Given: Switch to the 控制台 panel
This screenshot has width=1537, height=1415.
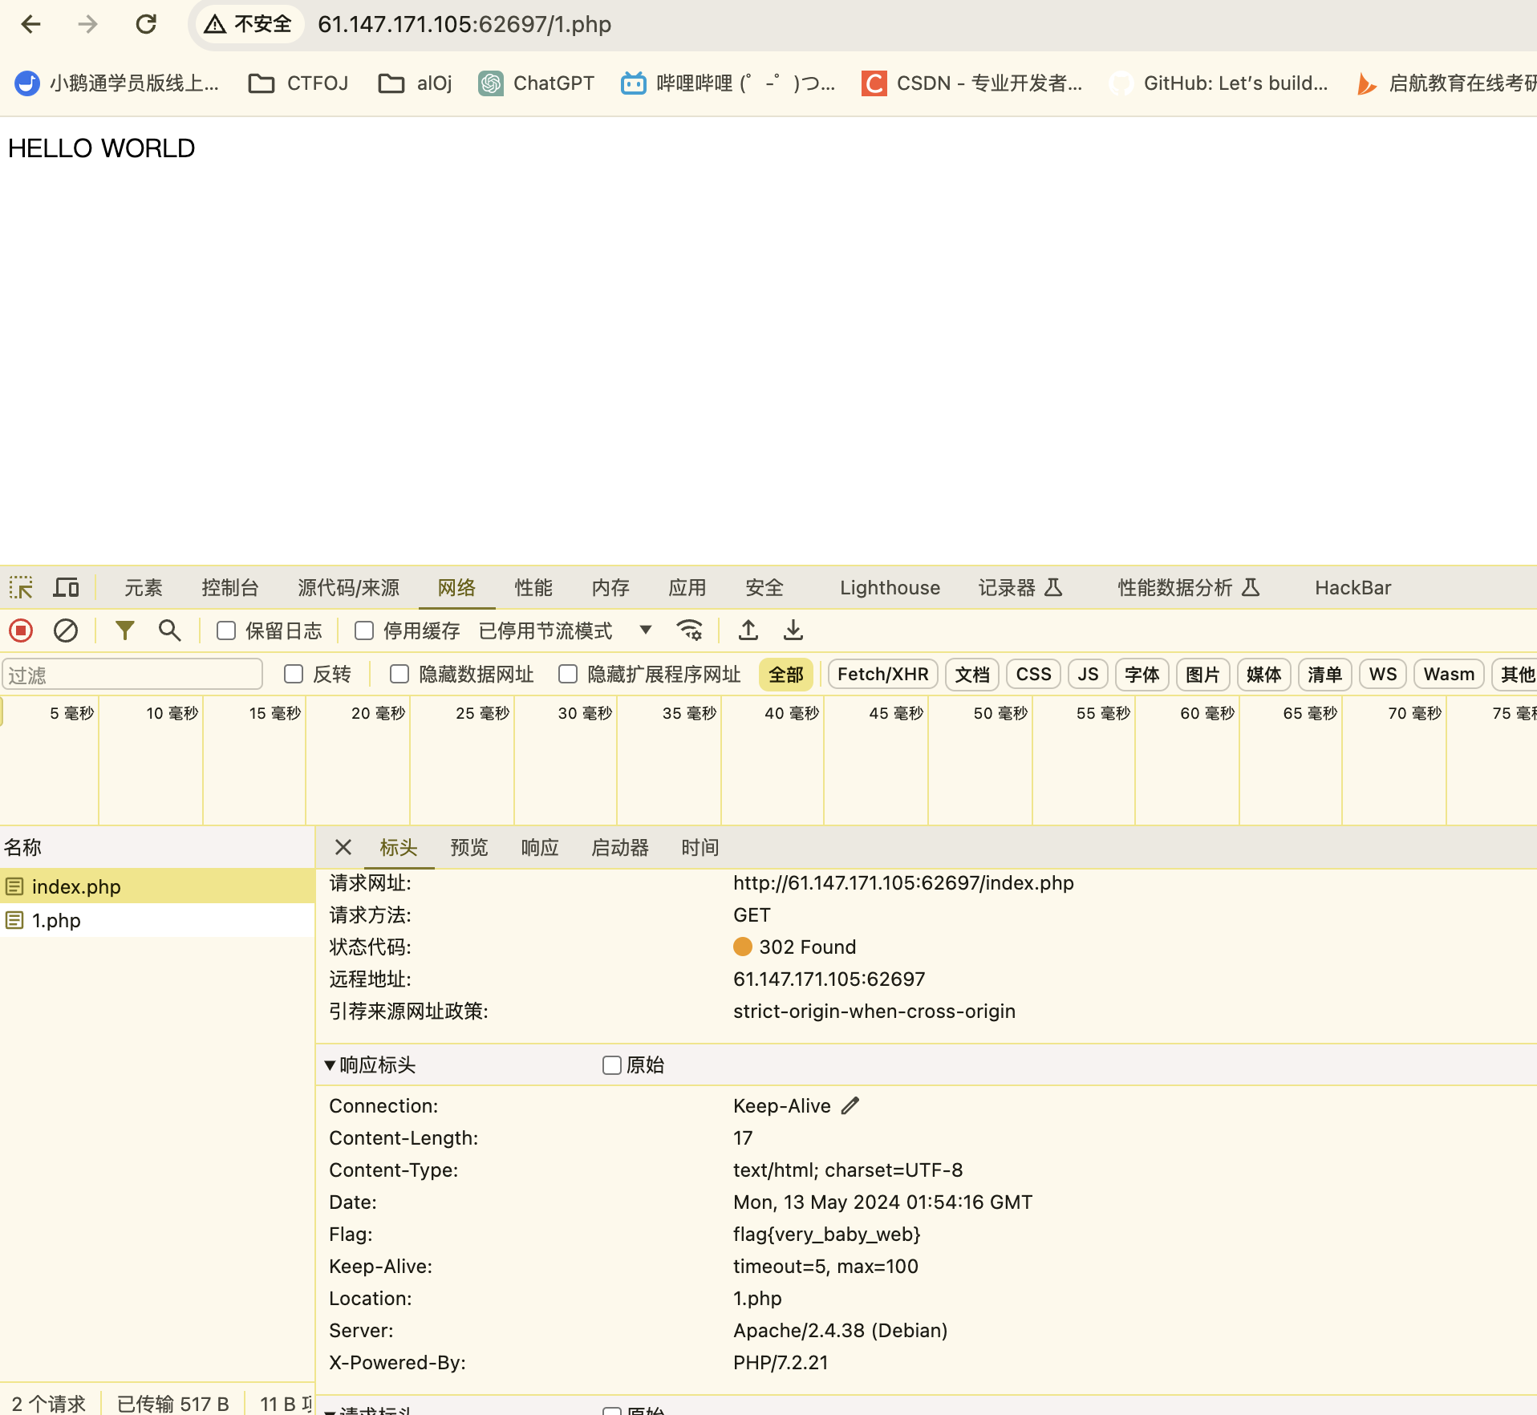Looking at the screenshot, I should click(230, 587).
